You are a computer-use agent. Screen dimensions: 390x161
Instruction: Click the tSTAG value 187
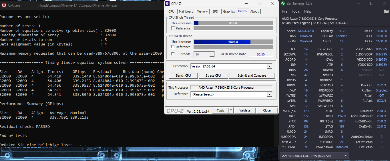[x=342, y=126]
